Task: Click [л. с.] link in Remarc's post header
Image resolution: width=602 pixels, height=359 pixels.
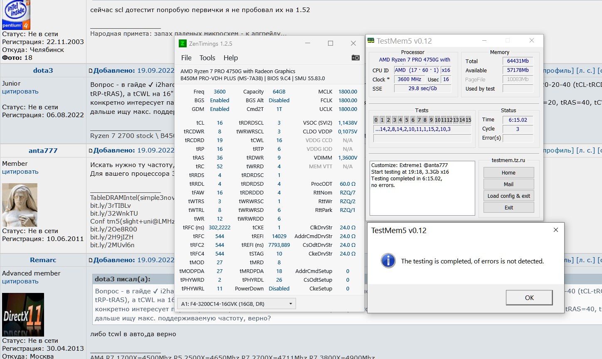Action: [x=586, y=260]
